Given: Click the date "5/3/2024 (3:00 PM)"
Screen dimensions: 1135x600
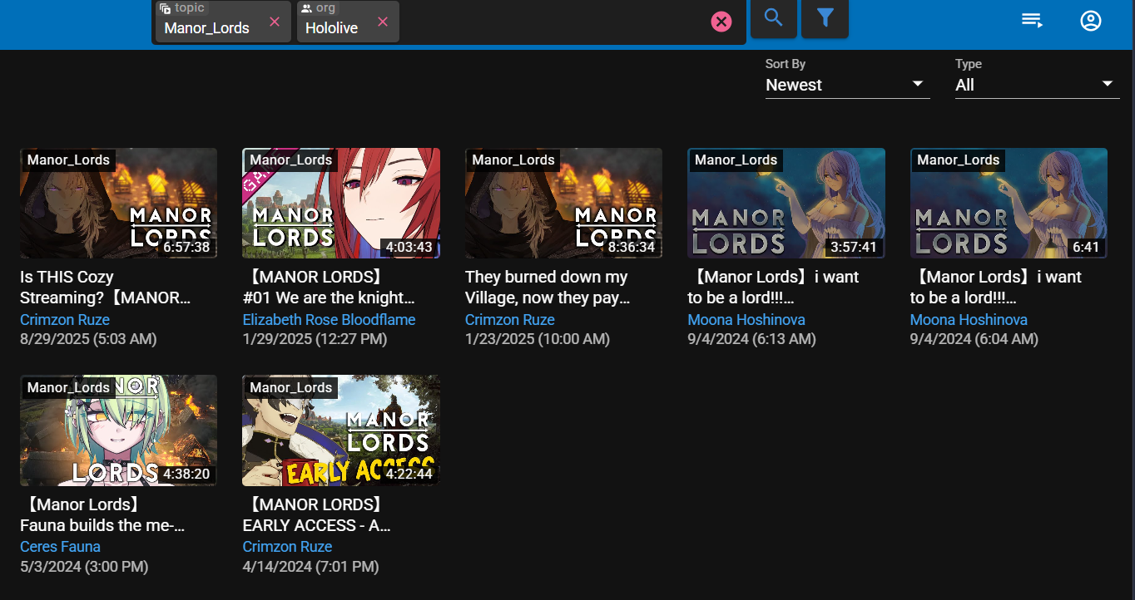Looking at the screenshot, I should click(x=84, y=567).
